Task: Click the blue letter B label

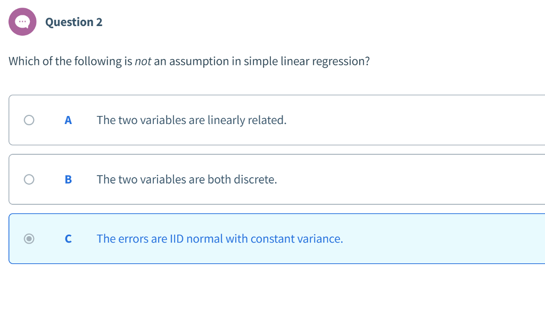Action: (x=68, y=179)
